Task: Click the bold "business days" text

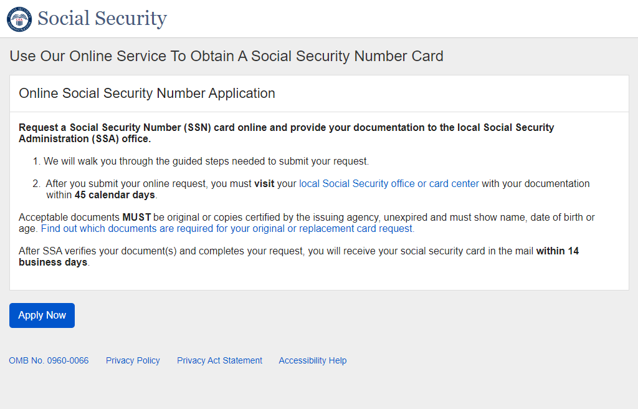Action: click(x=53, y=262)
